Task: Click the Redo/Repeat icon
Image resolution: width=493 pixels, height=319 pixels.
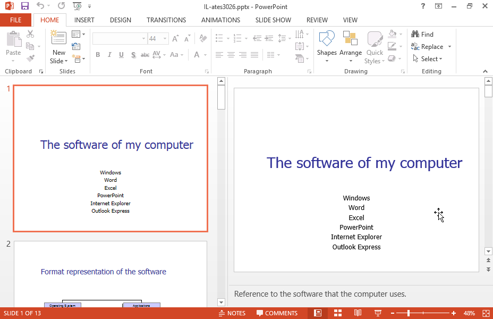Action: 61,6
